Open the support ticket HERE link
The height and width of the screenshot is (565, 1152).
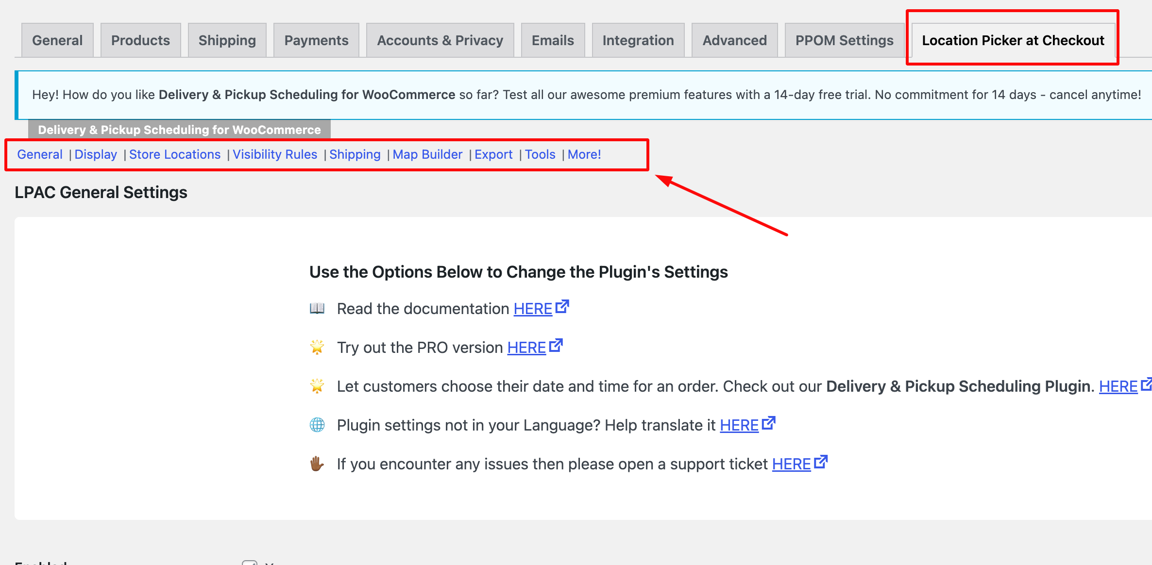tap(792, 464)
